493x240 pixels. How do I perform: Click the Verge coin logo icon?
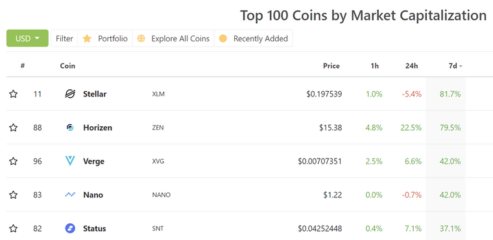(70, 161)
